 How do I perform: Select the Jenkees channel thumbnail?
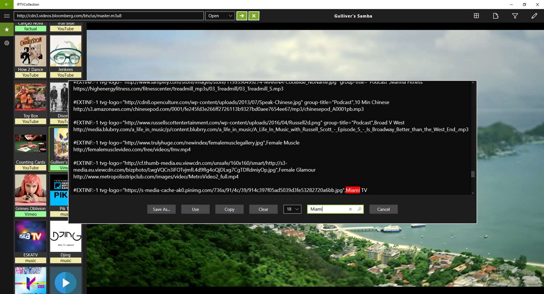point(66,51)
